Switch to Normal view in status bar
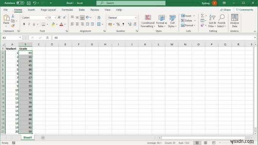This screenshot has height=145, width=258. [197, 143]
